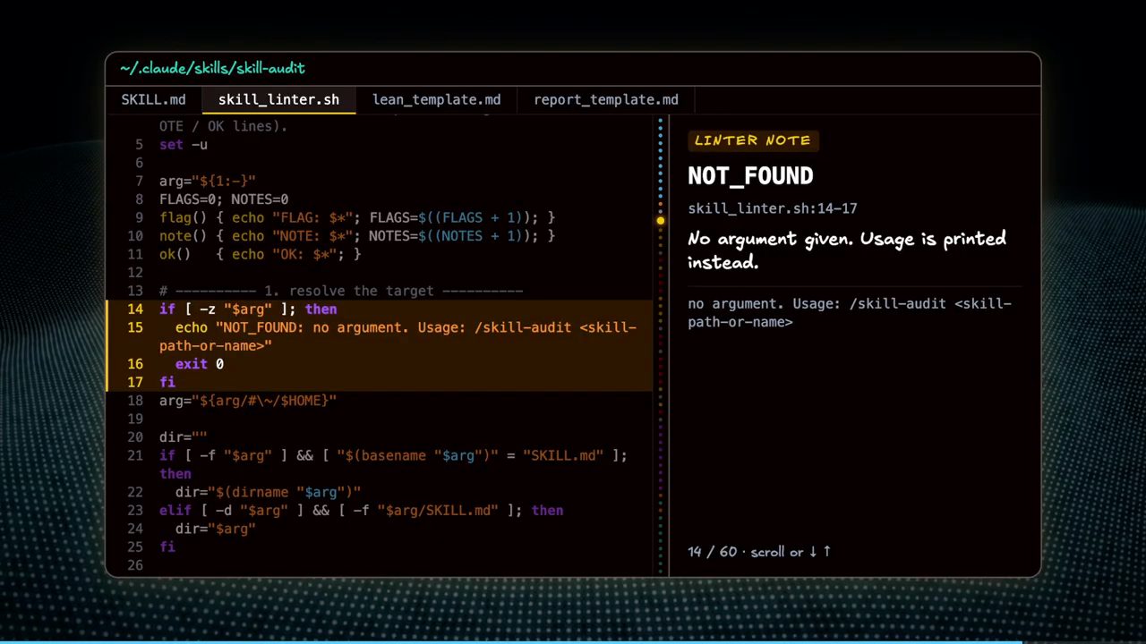
Task: Click the "14 / 60" note counter
Action: point(712,552)
